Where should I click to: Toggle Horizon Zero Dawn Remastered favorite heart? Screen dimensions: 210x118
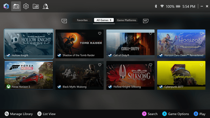(201, 33)
